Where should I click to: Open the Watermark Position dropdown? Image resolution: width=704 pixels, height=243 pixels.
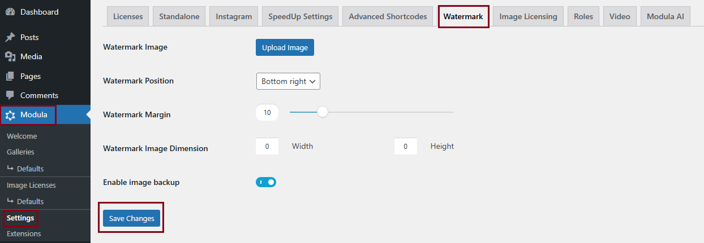[288, 81]
